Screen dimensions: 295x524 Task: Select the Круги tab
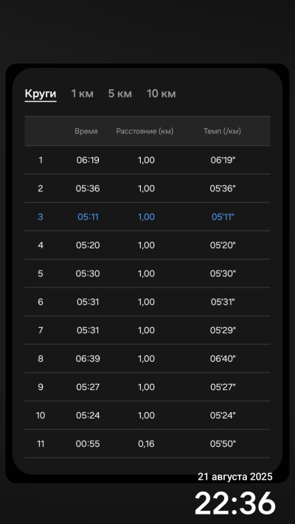click(41, 94)
